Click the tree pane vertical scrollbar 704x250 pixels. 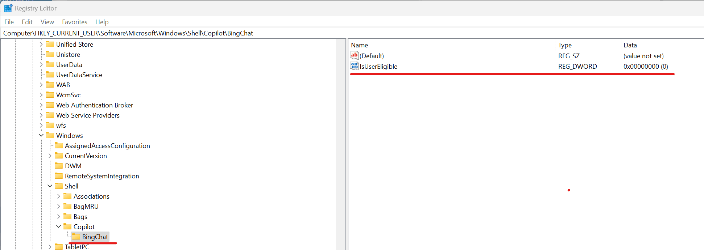(x=341, y=144)
